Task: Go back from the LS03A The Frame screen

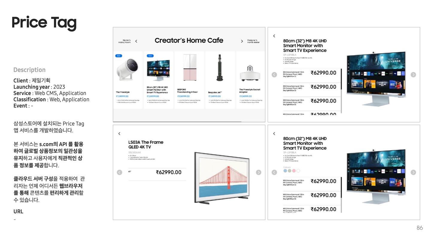Action: point(119,134)
